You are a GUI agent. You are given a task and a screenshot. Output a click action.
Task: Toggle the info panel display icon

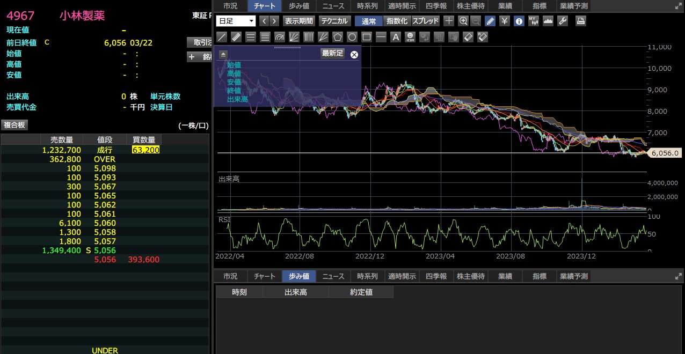click(519, 21)
